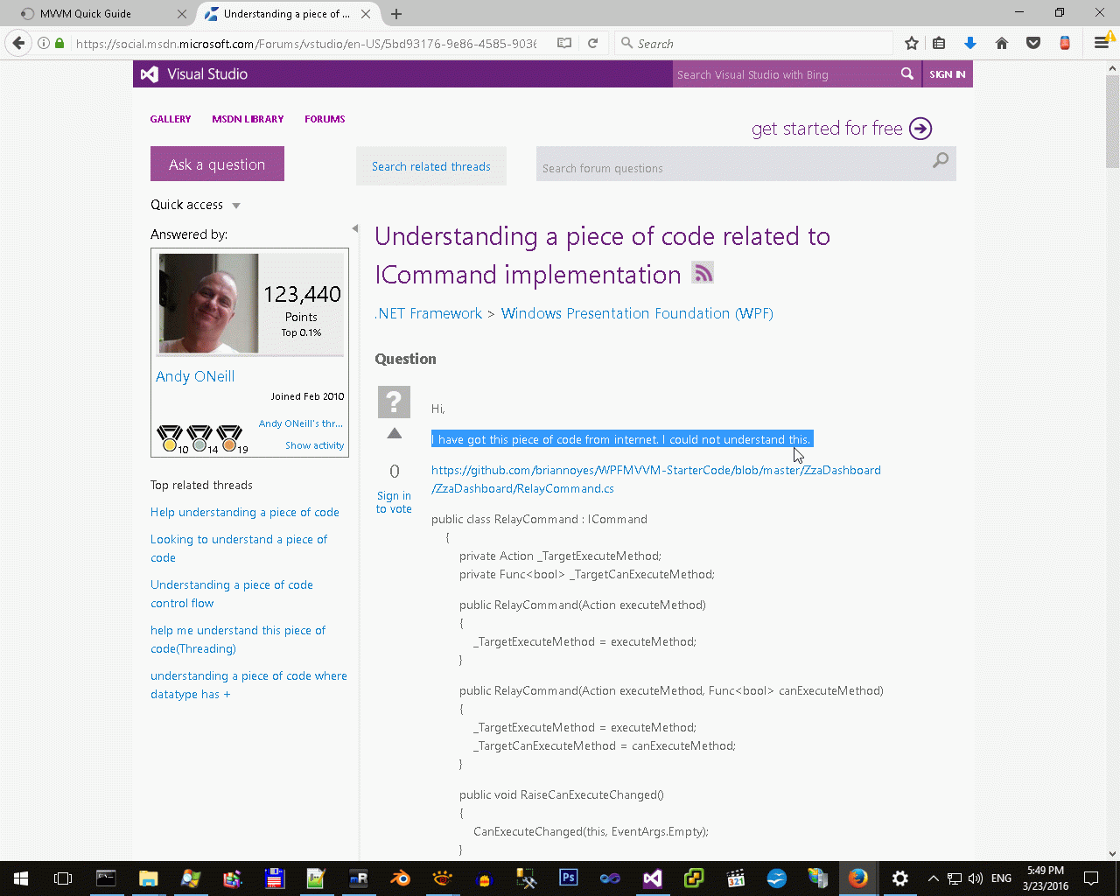
Task: Click Andy ONeill's profile photo
Action: (208, 304)
